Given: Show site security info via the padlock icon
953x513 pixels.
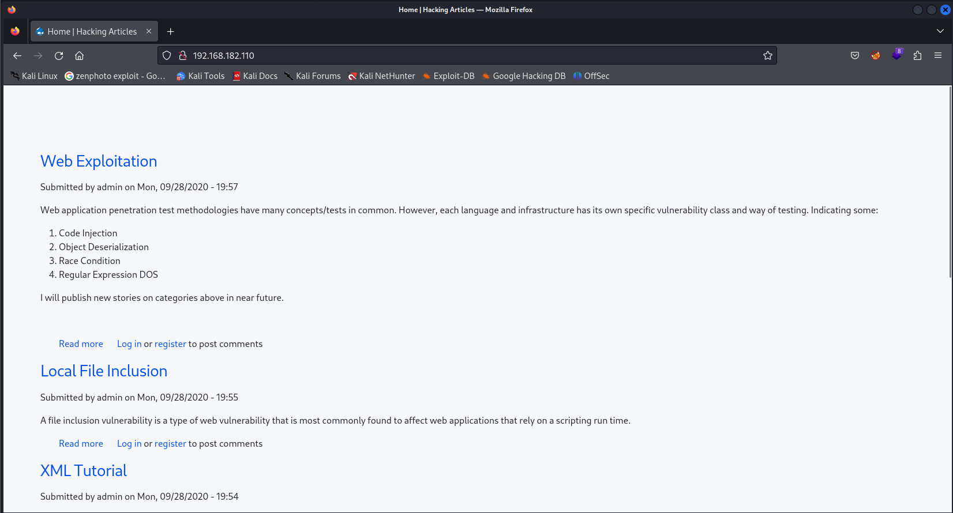Looking at the screenshot, I should (183, 56).
